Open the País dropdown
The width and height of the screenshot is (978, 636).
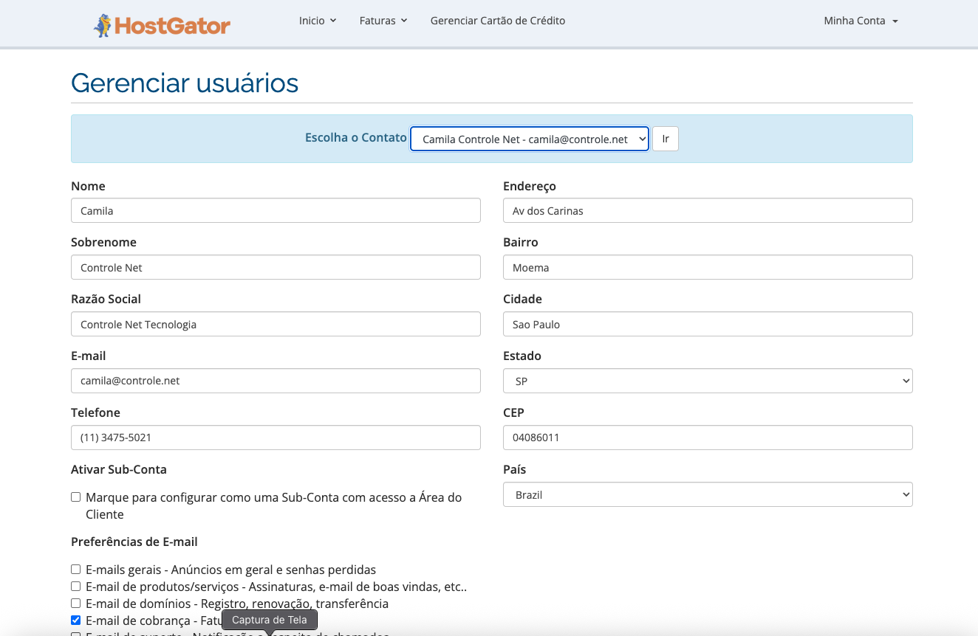pyautogui.click(x=708, y=494)
